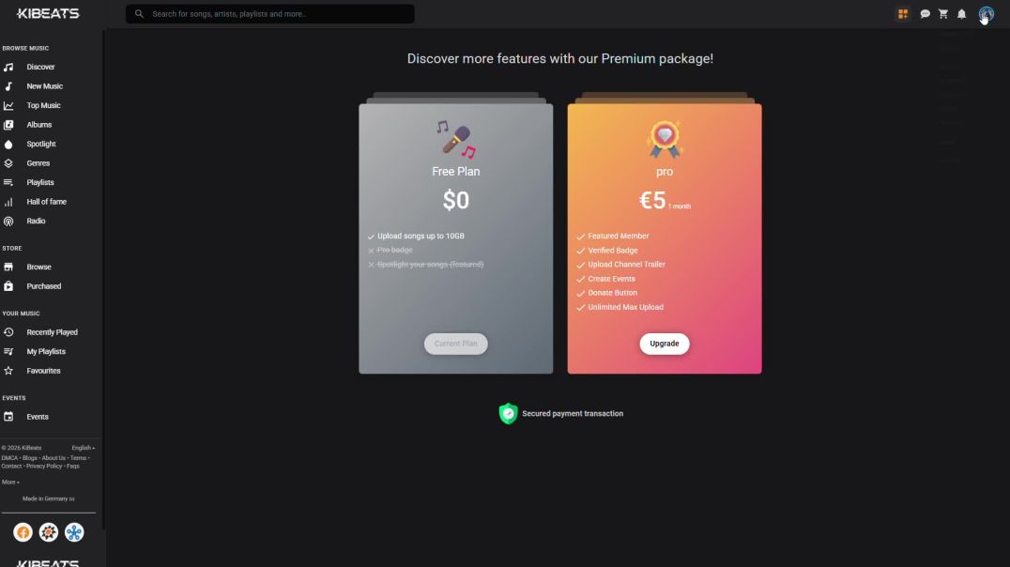Open the notifications bell
This screenshot has width=1010, height=567.
961,14
